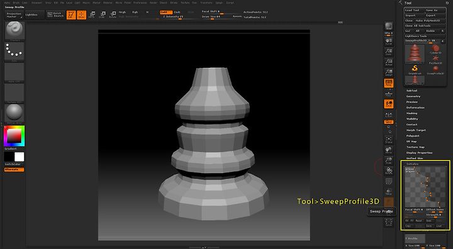The width and height of the screenshot is (453, 249).
Task: Click the Actual size icon
Action: tap(389, 62)
